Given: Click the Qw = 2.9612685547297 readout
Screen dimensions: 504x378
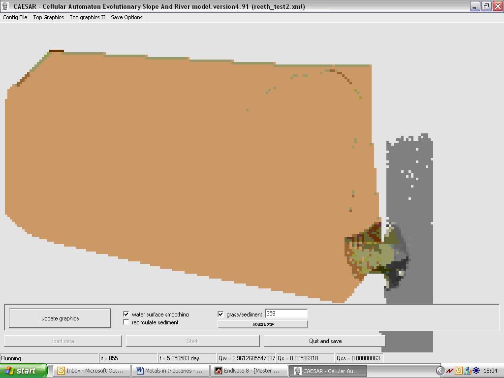Looking at the screenshot, I should [x=247, y=358].
